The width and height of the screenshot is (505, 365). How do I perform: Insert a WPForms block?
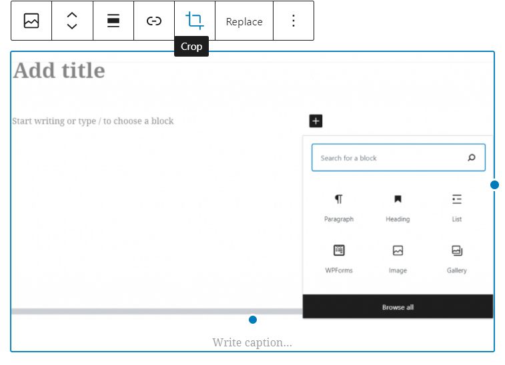[339, 259]
